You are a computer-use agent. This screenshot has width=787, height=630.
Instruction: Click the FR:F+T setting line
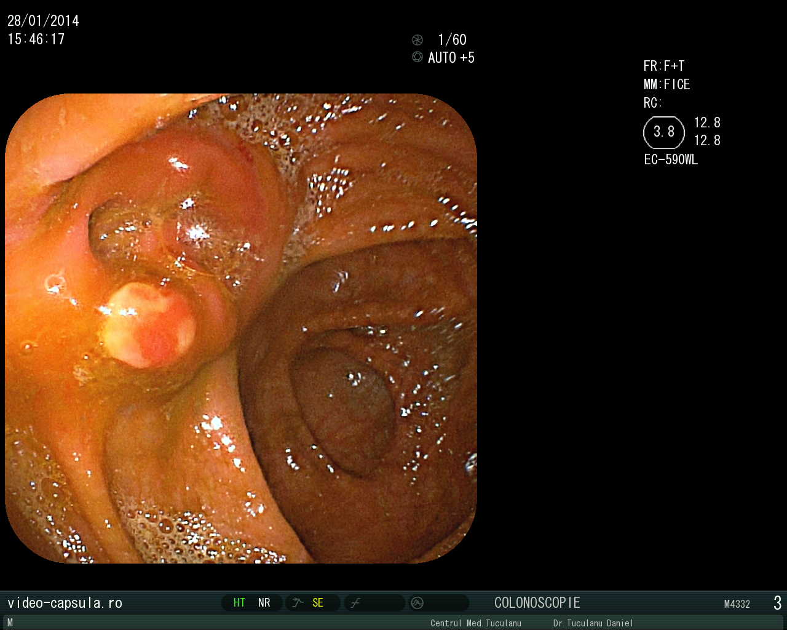[664, 66]
